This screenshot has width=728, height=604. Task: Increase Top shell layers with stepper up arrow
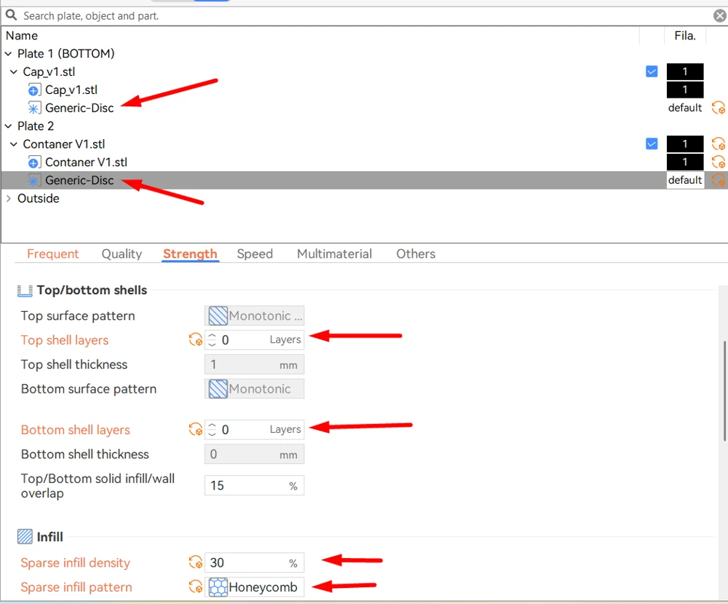[x=212, y=336]
